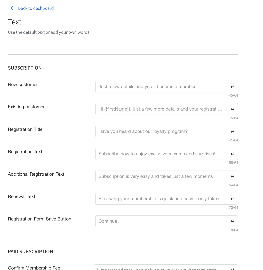Click enter icon in Registration Title field
This screenshot has height=270, width=263.
click(232, 131)
